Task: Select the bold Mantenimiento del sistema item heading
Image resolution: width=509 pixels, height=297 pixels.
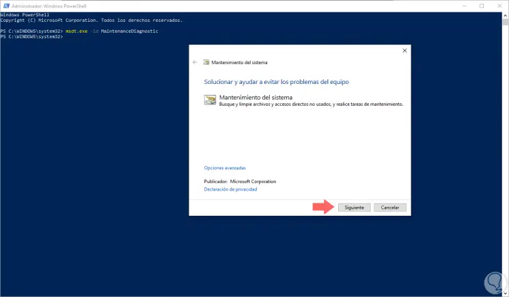Action: point(254,97)
